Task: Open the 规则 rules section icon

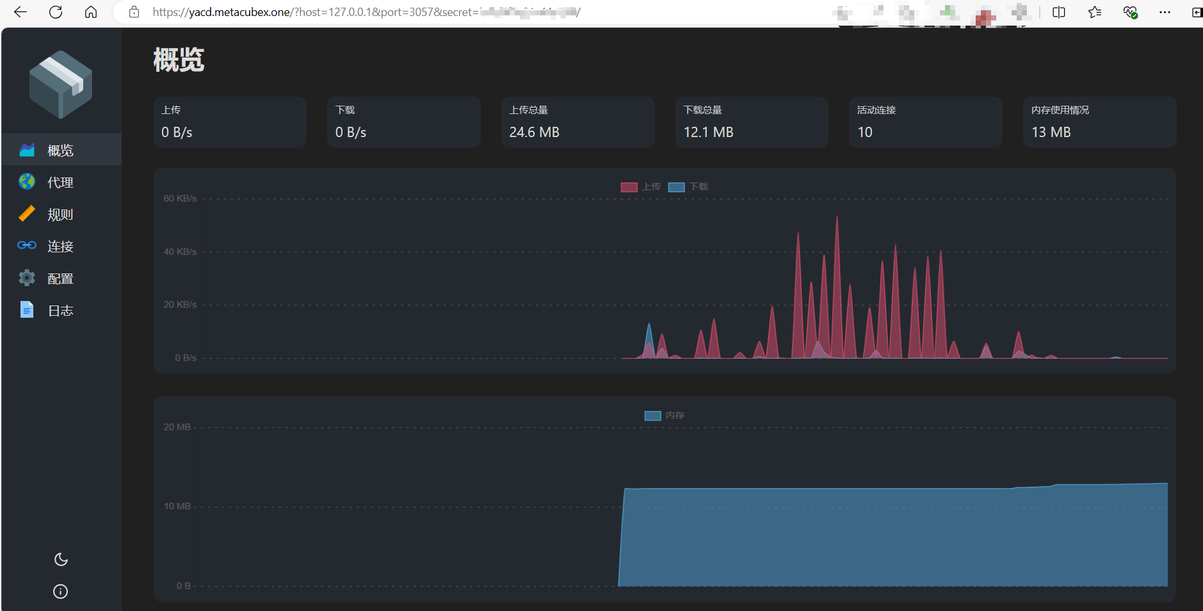Action: click(26, 213)
